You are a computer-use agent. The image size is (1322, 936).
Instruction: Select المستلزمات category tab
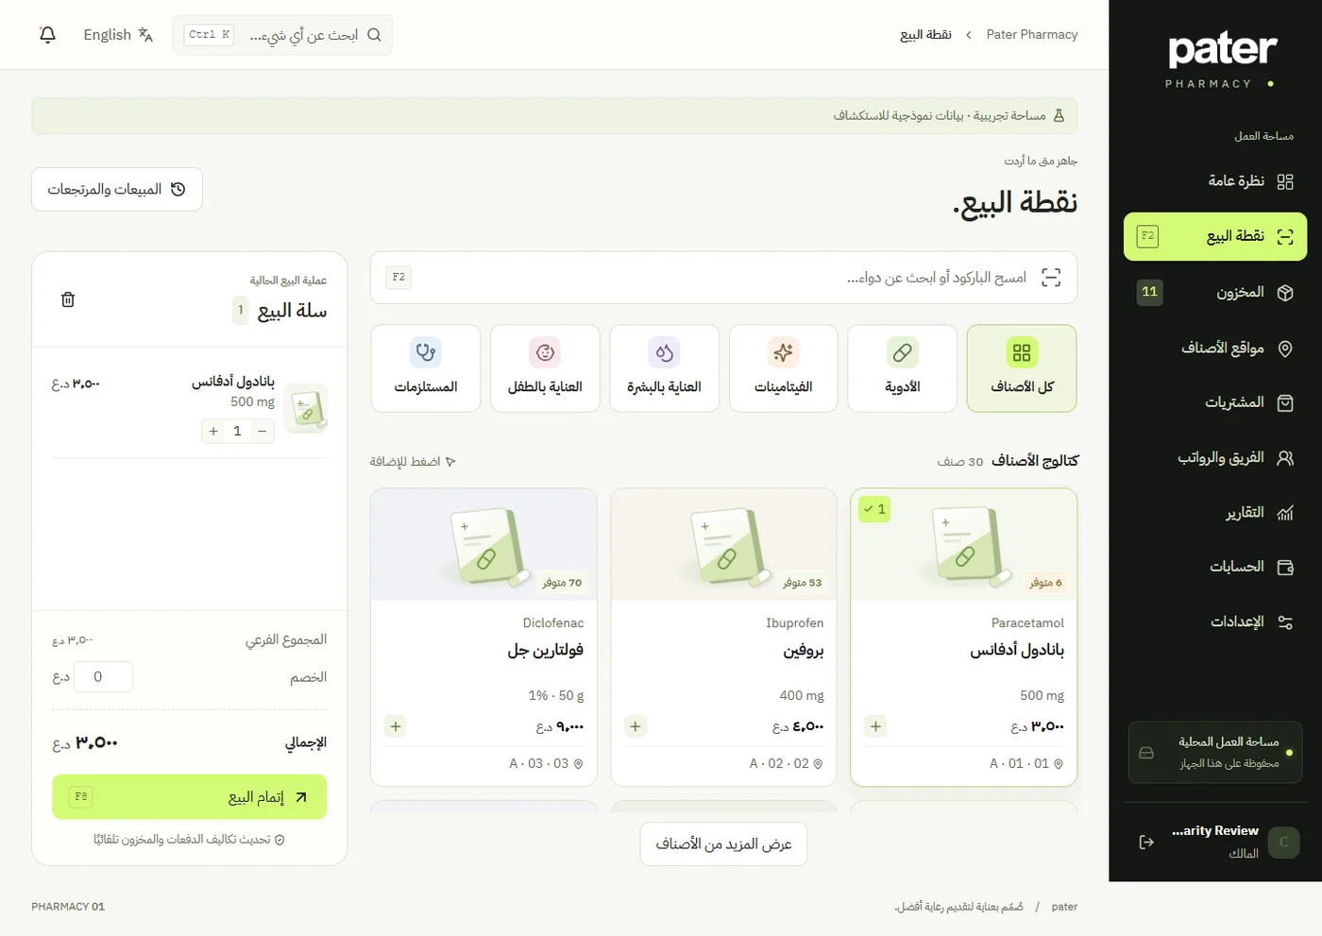coord(426,368)
